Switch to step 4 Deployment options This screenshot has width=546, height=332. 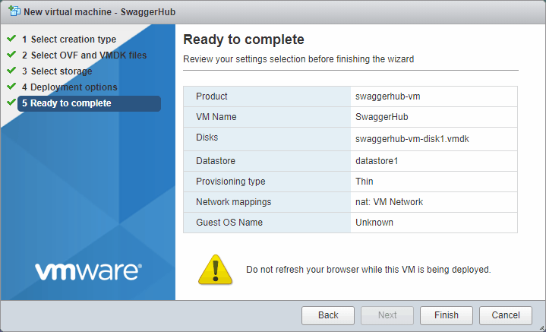(73, 87)
